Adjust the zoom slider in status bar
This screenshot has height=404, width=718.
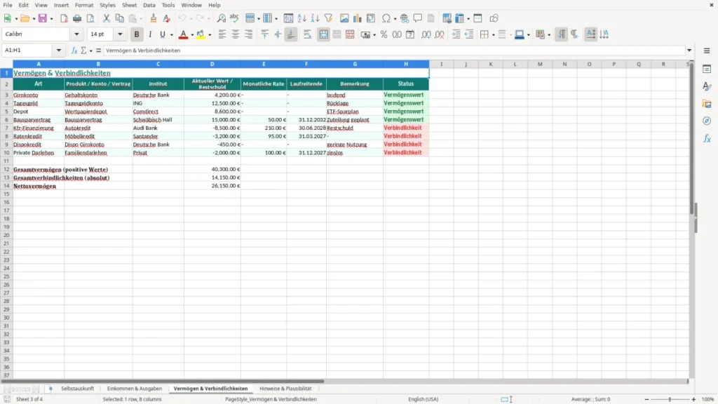[670, 399]
